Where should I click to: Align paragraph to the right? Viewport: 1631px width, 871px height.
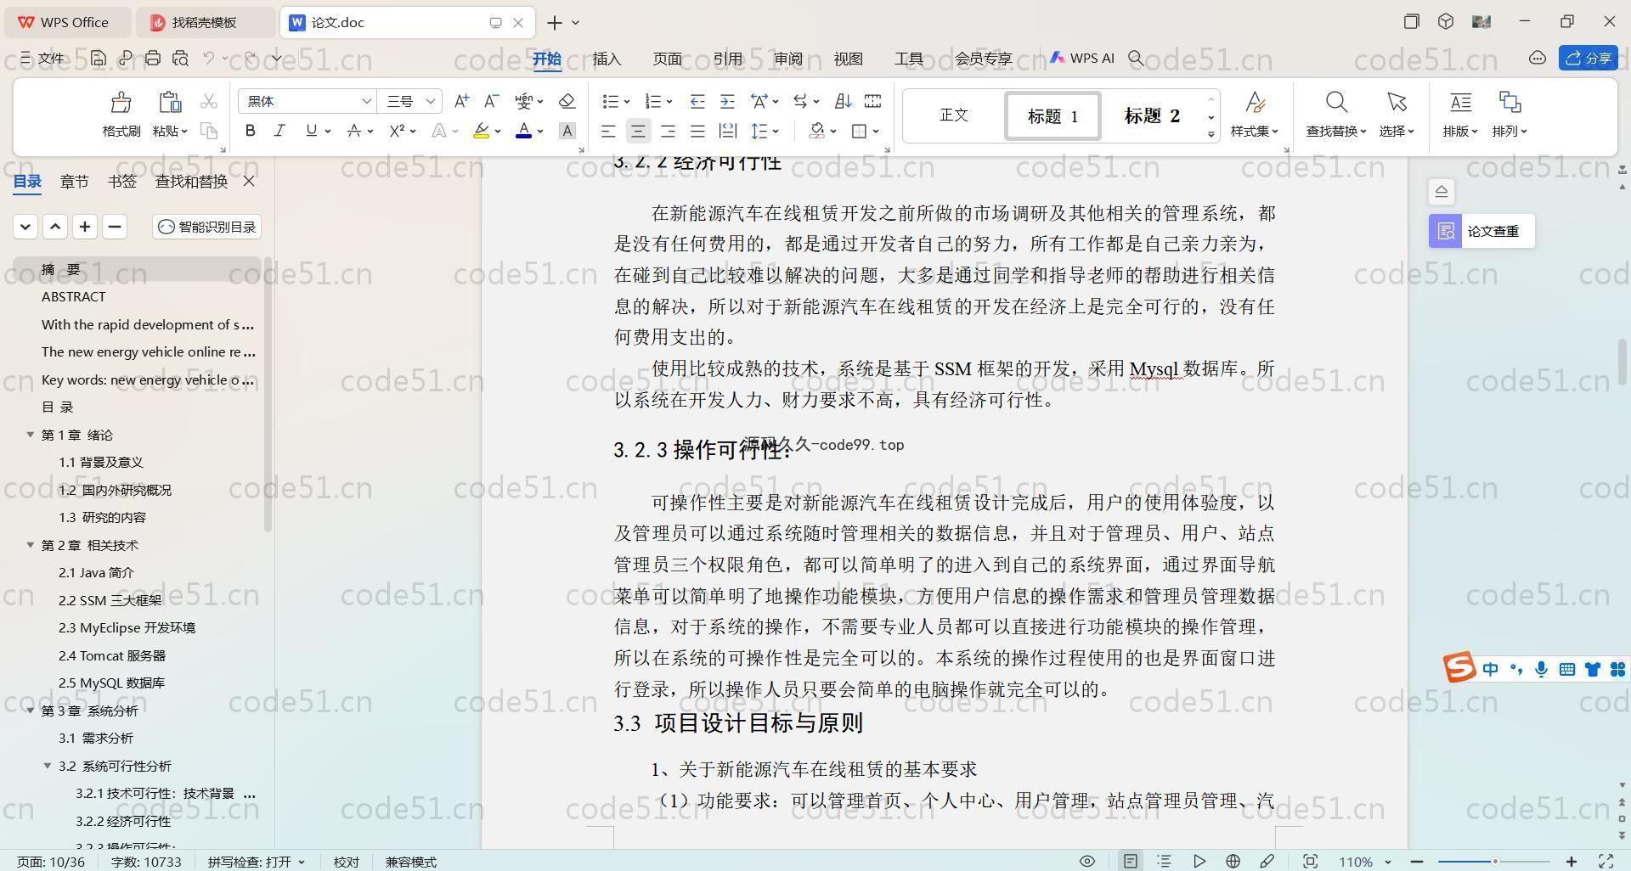tap(668, 131)
